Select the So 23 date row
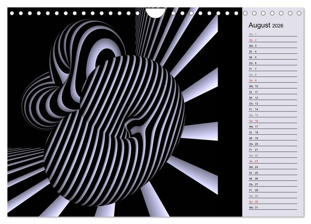Image resolution: width=311 pixels, height=224 pixels. click(273, 161)
